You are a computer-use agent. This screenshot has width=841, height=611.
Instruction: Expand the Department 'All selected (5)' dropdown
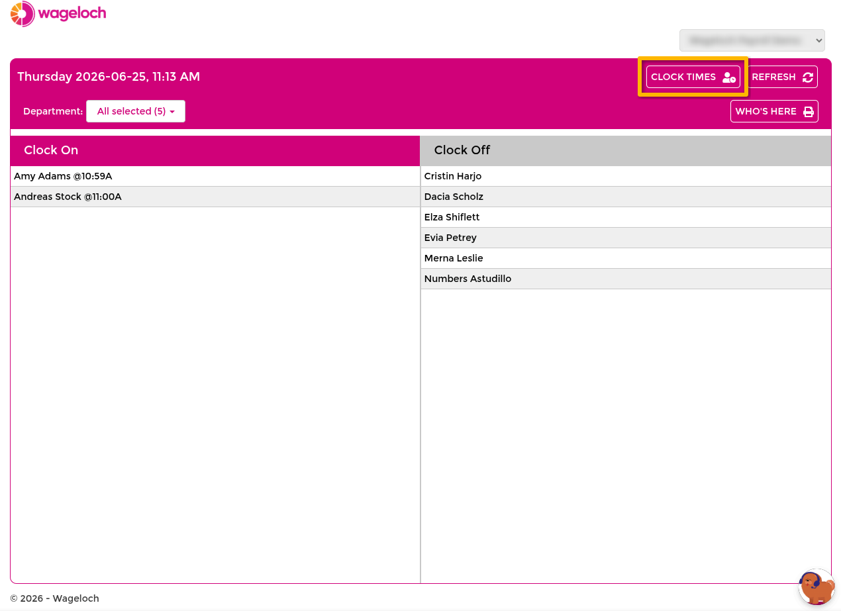click(136, 111)
